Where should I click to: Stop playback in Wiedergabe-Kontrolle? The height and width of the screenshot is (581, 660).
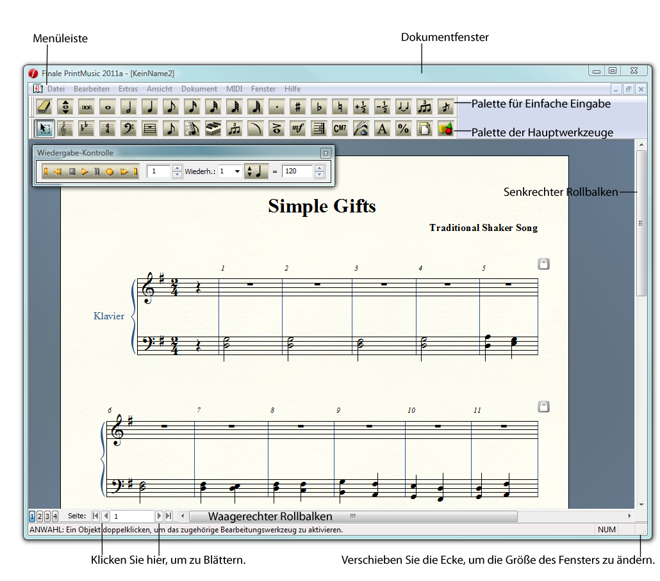(x=72, y=171)
